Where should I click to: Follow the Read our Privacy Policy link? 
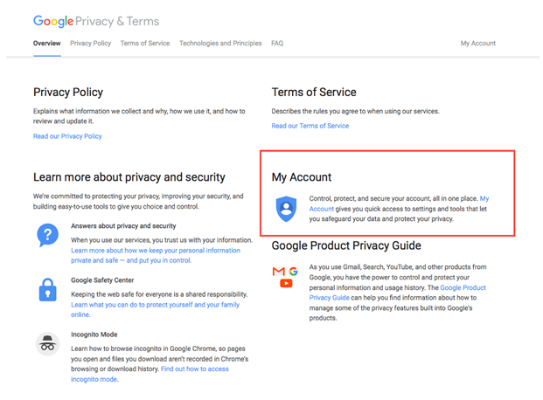tap(67, 136)
